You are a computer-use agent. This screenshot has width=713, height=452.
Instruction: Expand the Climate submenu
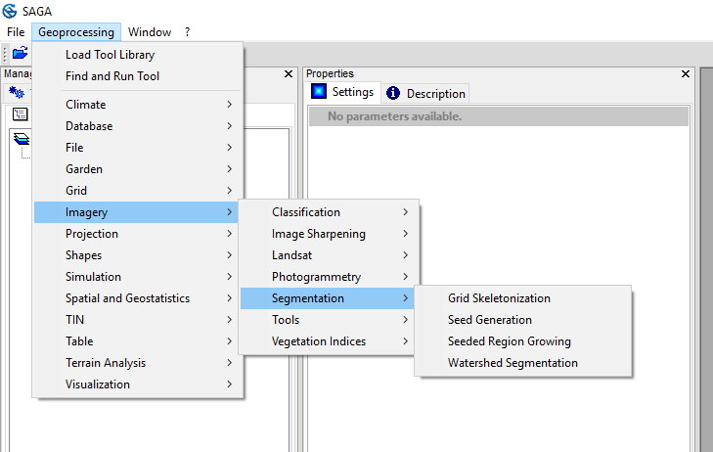pos(138,105)
